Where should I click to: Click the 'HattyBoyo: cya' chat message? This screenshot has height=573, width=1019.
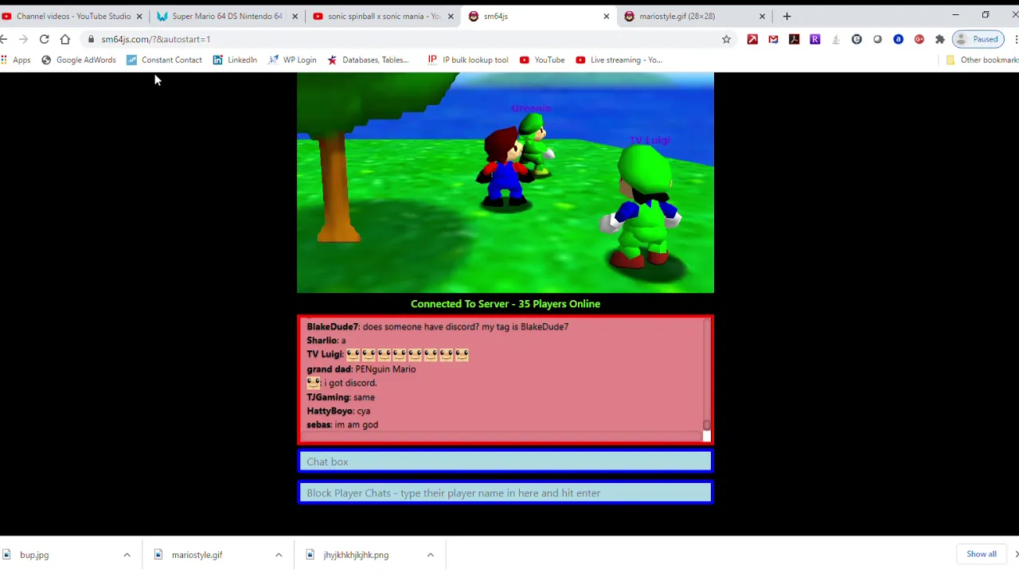click(x=338, y=411)
